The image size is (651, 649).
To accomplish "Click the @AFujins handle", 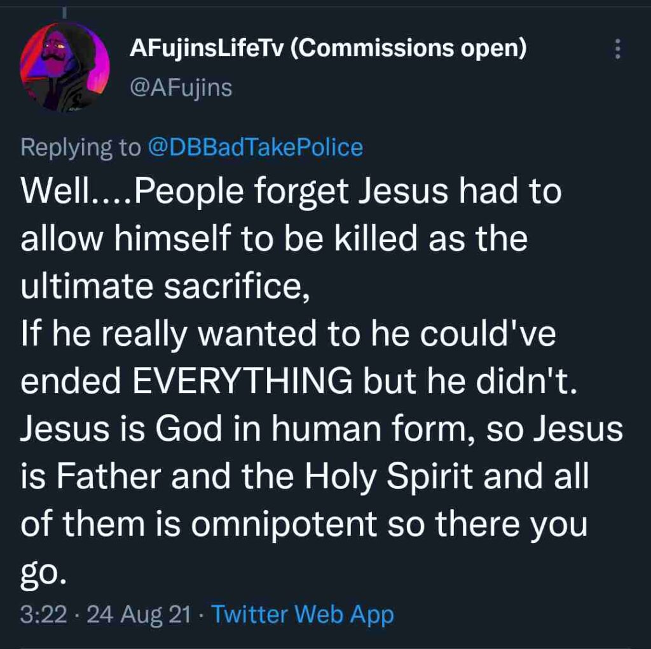I will [181, 88].
